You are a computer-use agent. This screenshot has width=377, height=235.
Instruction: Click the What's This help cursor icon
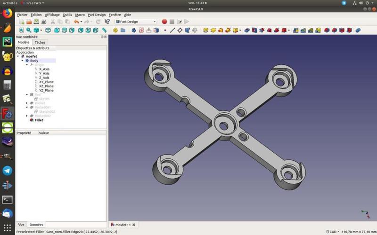[x=107, y=22]
